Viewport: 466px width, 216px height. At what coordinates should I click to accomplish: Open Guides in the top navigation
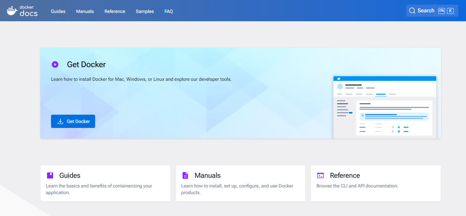pos(58,11)
